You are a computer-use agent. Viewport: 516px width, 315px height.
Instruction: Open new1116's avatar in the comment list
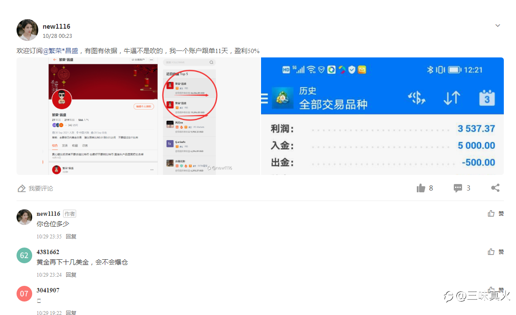coord(24,217)
